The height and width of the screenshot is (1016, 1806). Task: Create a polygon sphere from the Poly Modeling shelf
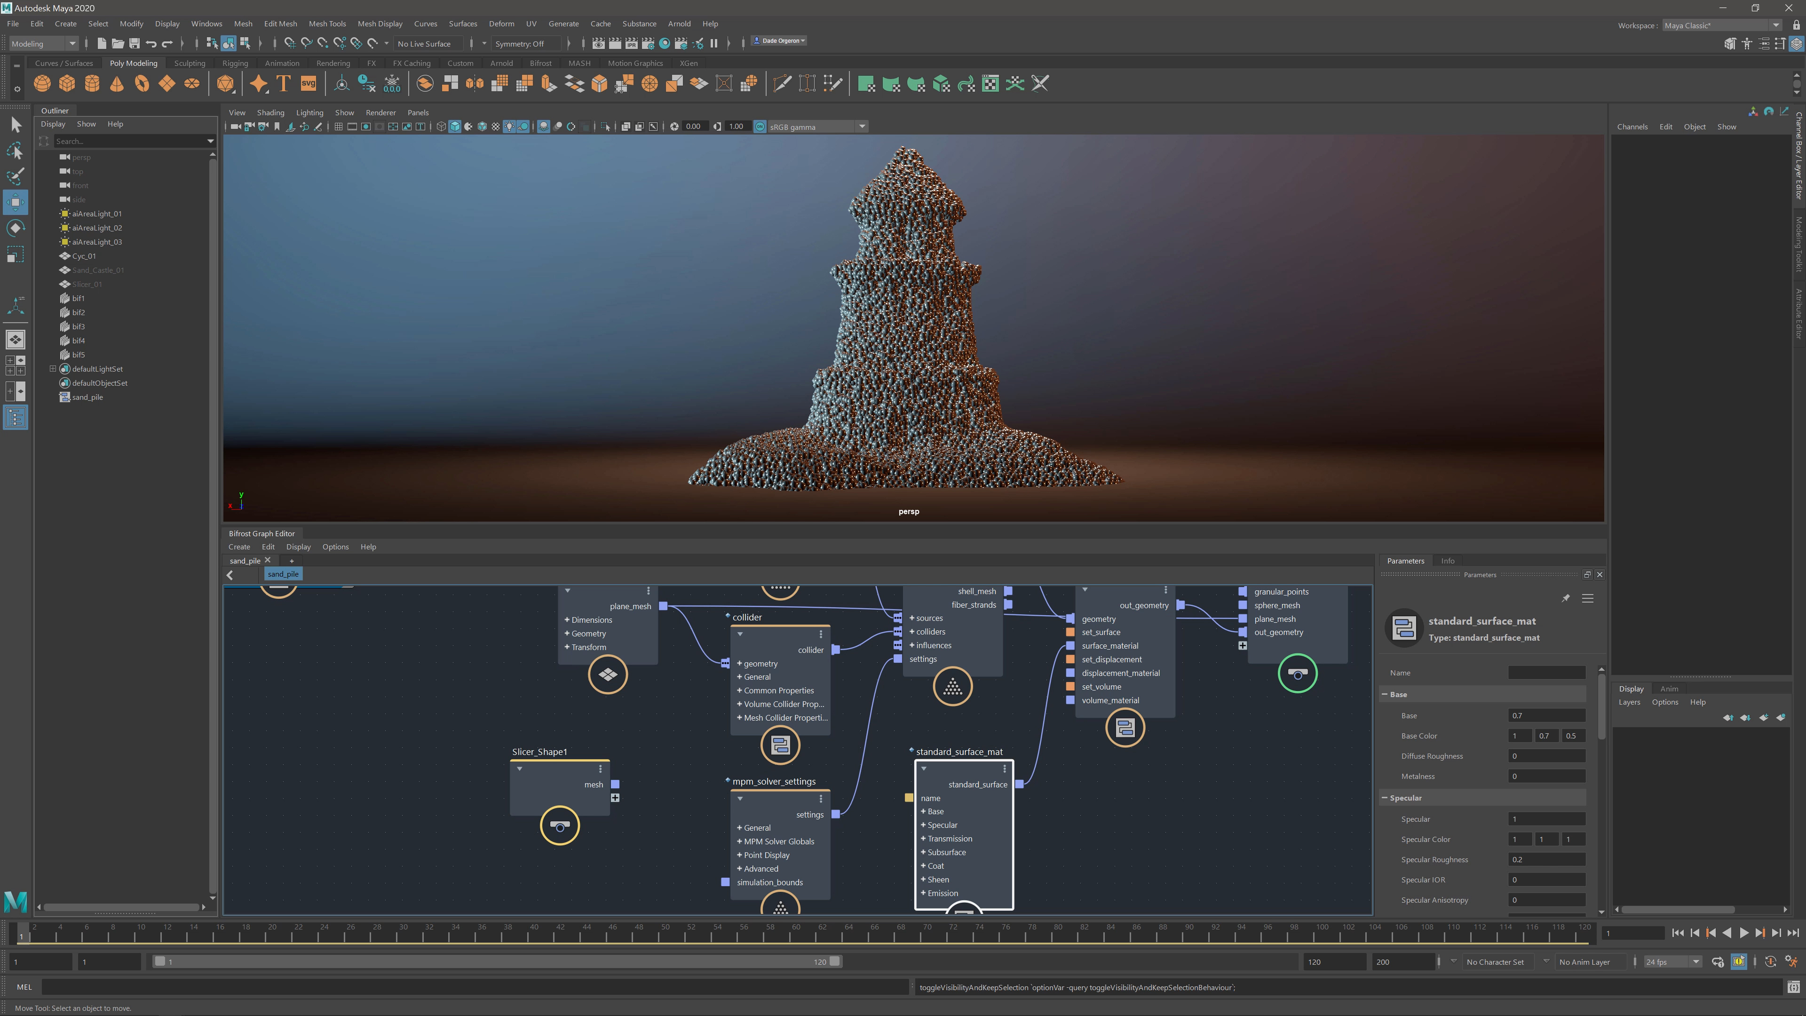pos(42,83)
